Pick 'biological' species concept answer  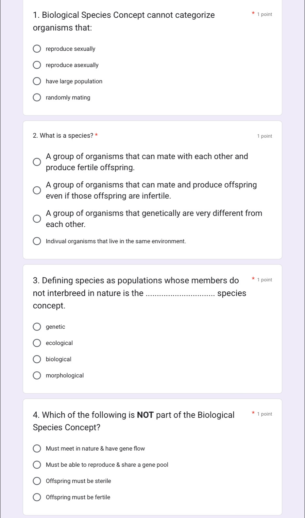[37, 359]
